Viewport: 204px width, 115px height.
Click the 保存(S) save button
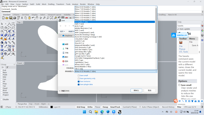[x=136, y=90]
